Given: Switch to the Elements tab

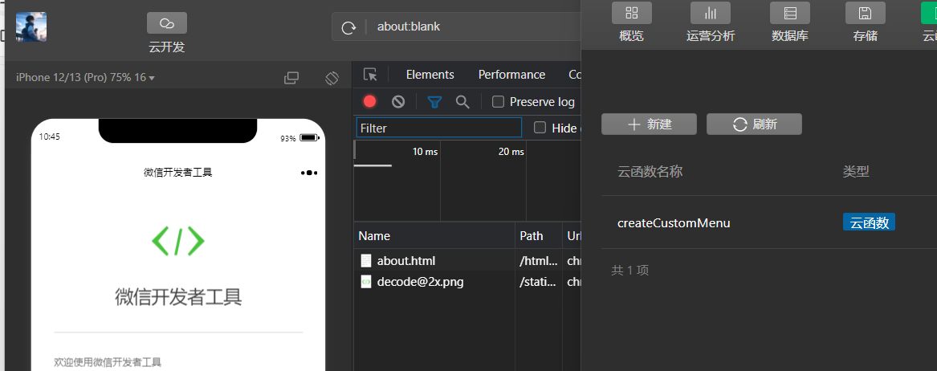Looking at the screenshot, I should click(430, 75).
